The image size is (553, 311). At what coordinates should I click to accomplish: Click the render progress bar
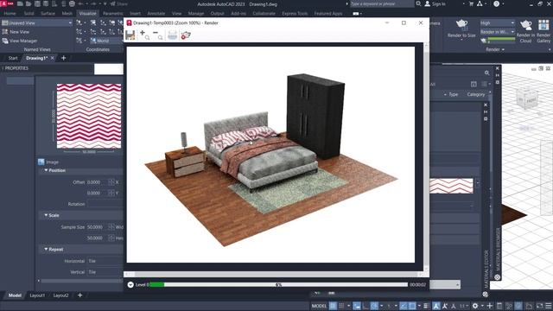pos(278,284)
